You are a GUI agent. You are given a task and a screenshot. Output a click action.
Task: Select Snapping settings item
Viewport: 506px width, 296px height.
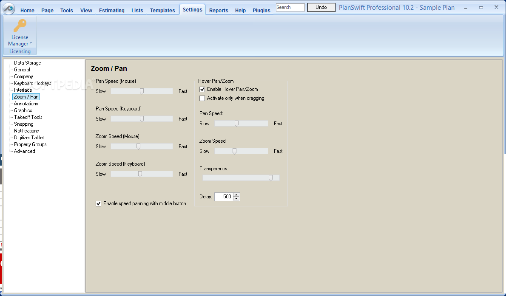pyautogui.click(x=23, y=124)
